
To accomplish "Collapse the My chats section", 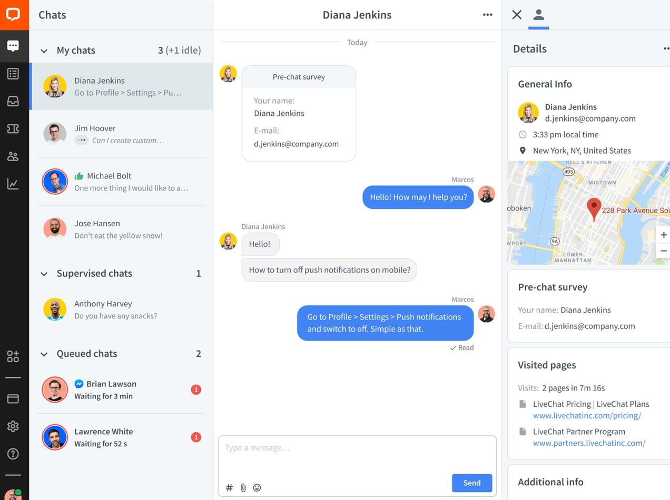I will click(x=44, y=50).
